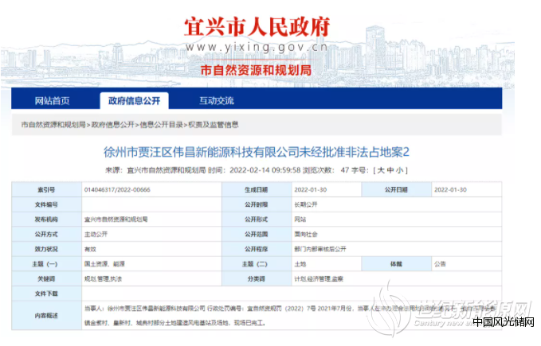The height and width of the screenshot is (346, 541).
Task: Open 权责及监管信息 breadcrumb link
Action: [214, 125]
